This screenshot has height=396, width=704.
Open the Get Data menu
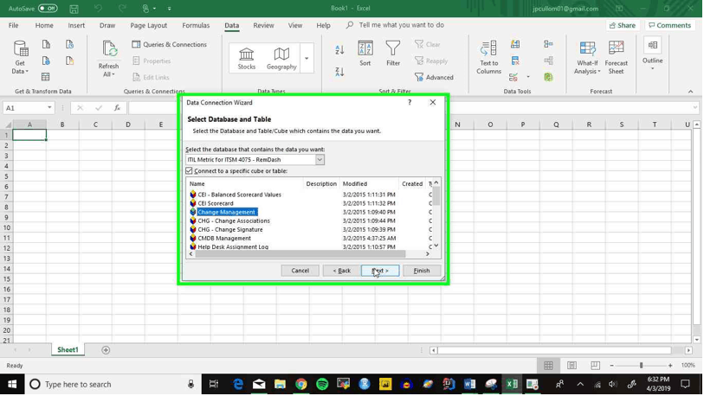pyautogui.click(x=20, y=57)
